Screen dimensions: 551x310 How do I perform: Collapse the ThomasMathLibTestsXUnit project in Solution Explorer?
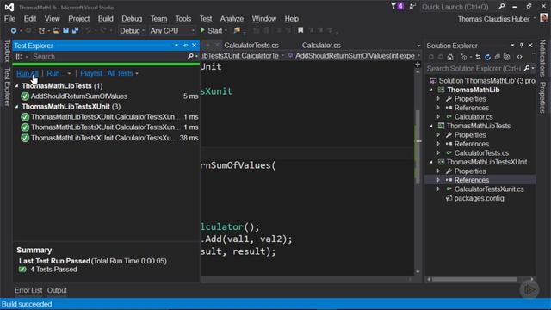(x=431, y=162)
